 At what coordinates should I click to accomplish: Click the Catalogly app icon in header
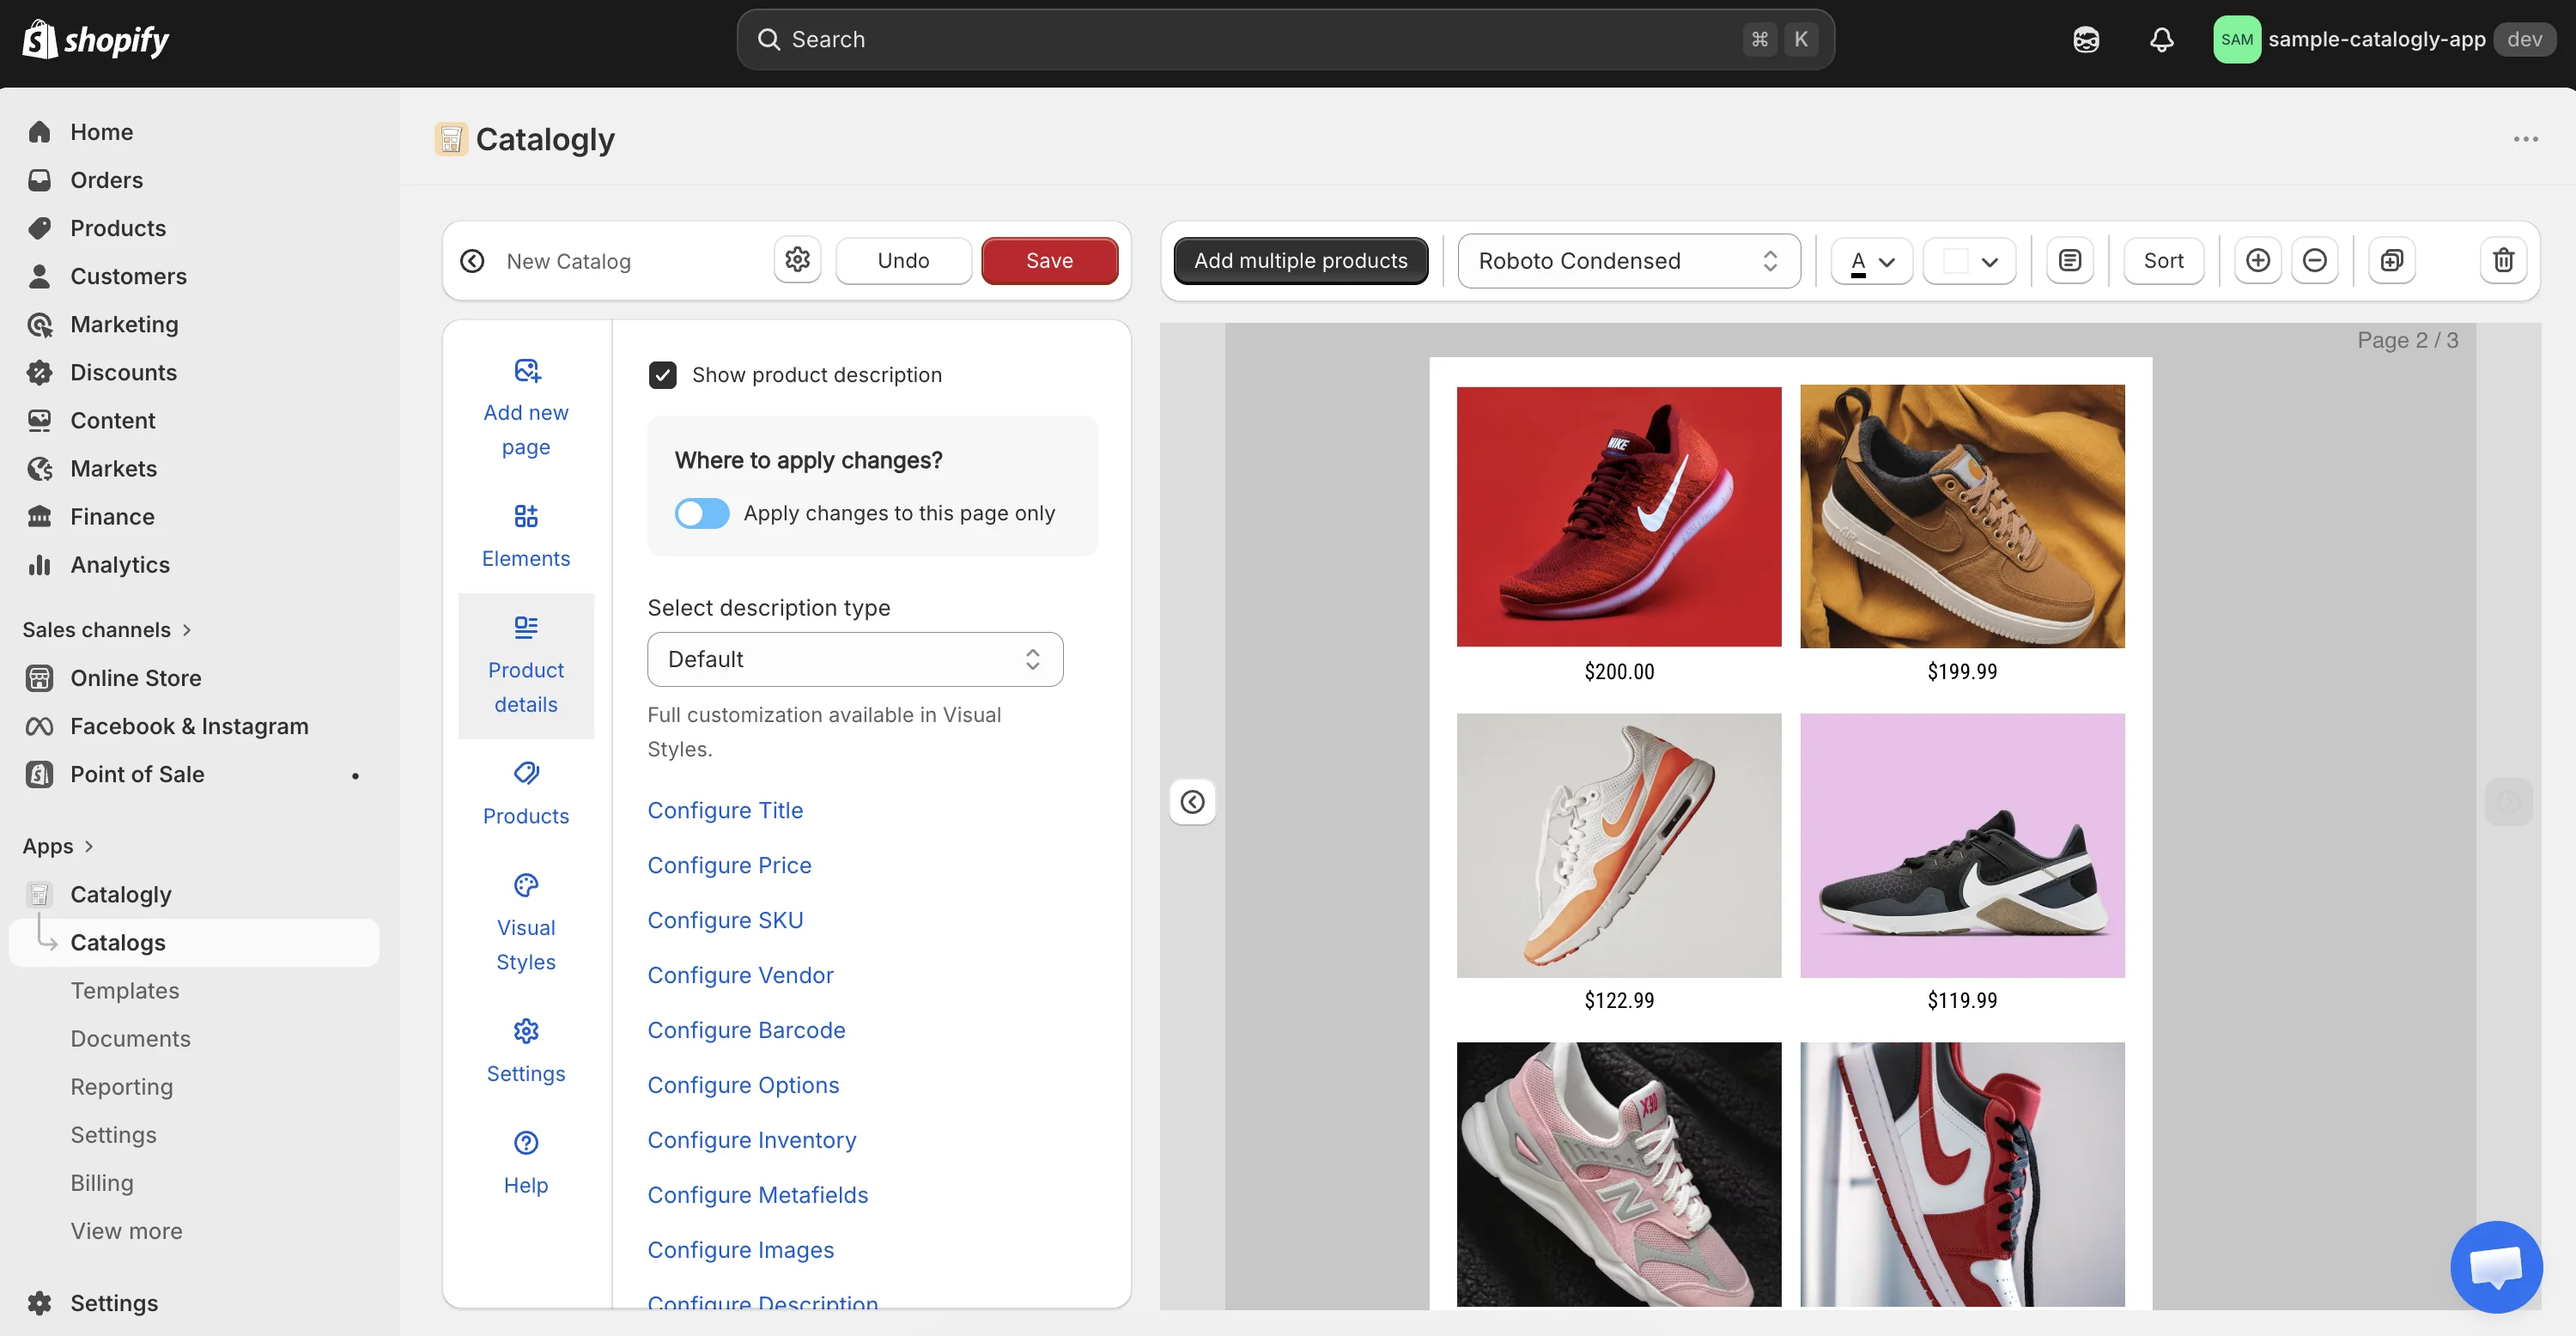451,139
